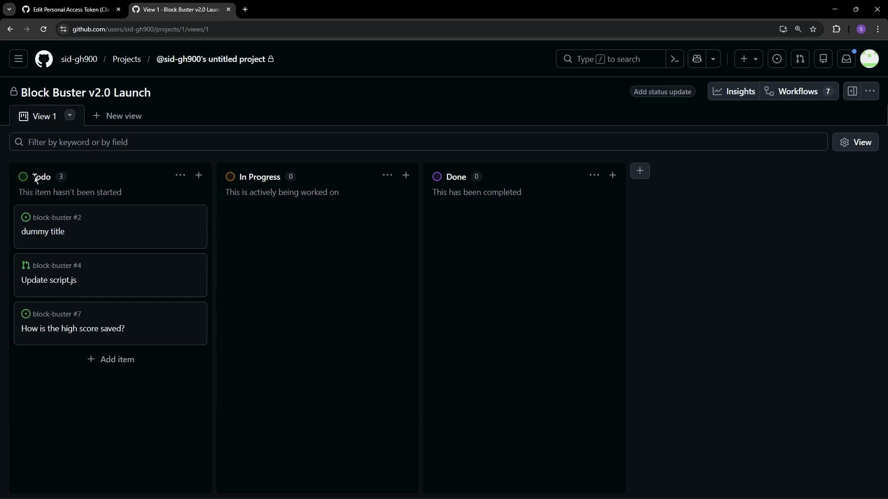Open the dummy title card
Screen dimensions: 888x499
click(x=111, y=227)
